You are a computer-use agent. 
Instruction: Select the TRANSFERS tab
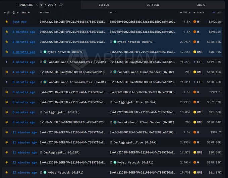point(25,5)
